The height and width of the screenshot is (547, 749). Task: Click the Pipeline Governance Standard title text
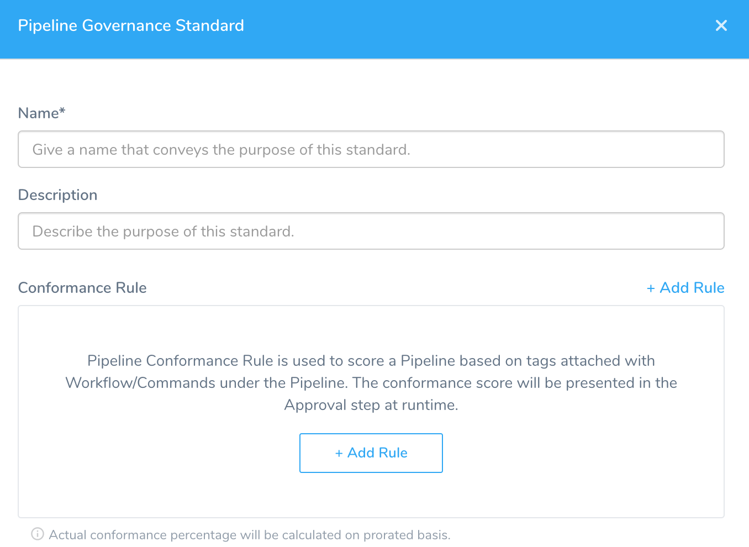pos(131,25)
